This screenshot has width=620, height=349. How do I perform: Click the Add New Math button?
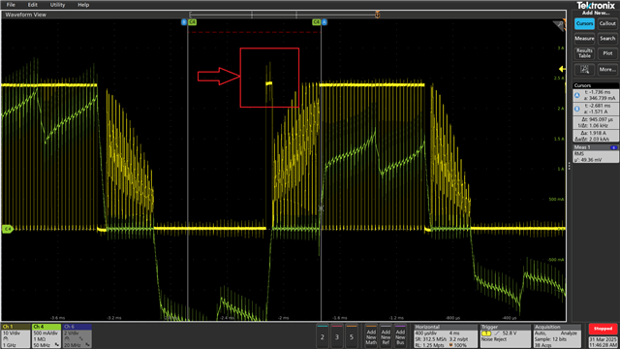(371, 336)
